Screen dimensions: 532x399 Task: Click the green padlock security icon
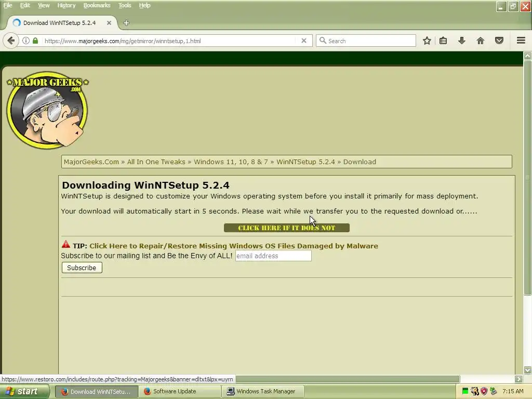(x=35, y=41)
